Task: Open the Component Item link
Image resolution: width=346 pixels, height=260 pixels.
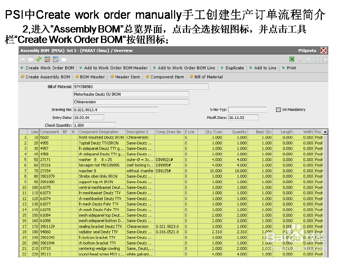Action: pos(165,77)
